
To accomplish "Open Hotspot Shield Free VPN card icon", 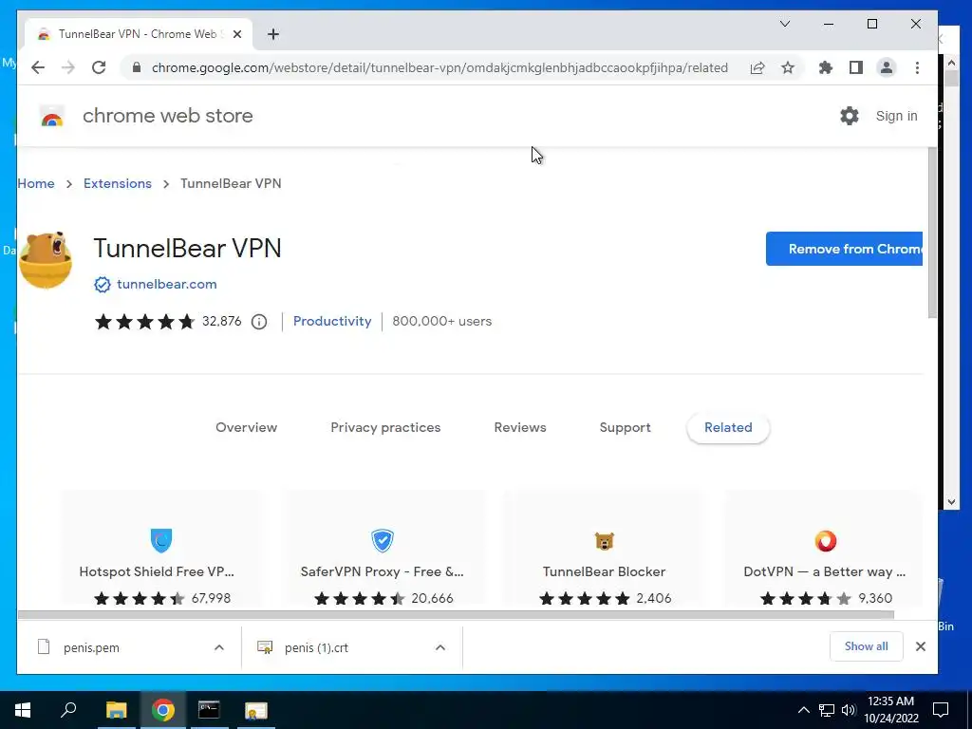I will point(161,540).
